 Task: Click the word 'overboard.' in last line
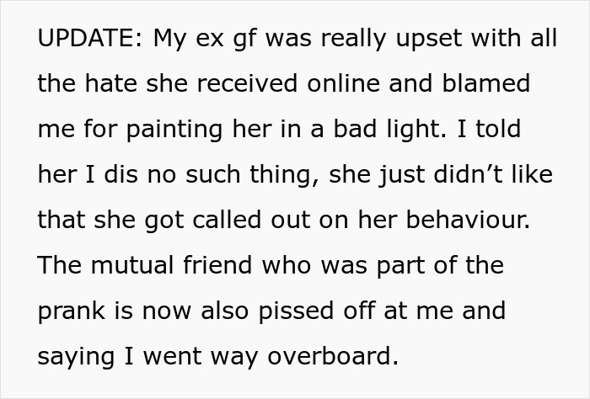click(333, 356)
